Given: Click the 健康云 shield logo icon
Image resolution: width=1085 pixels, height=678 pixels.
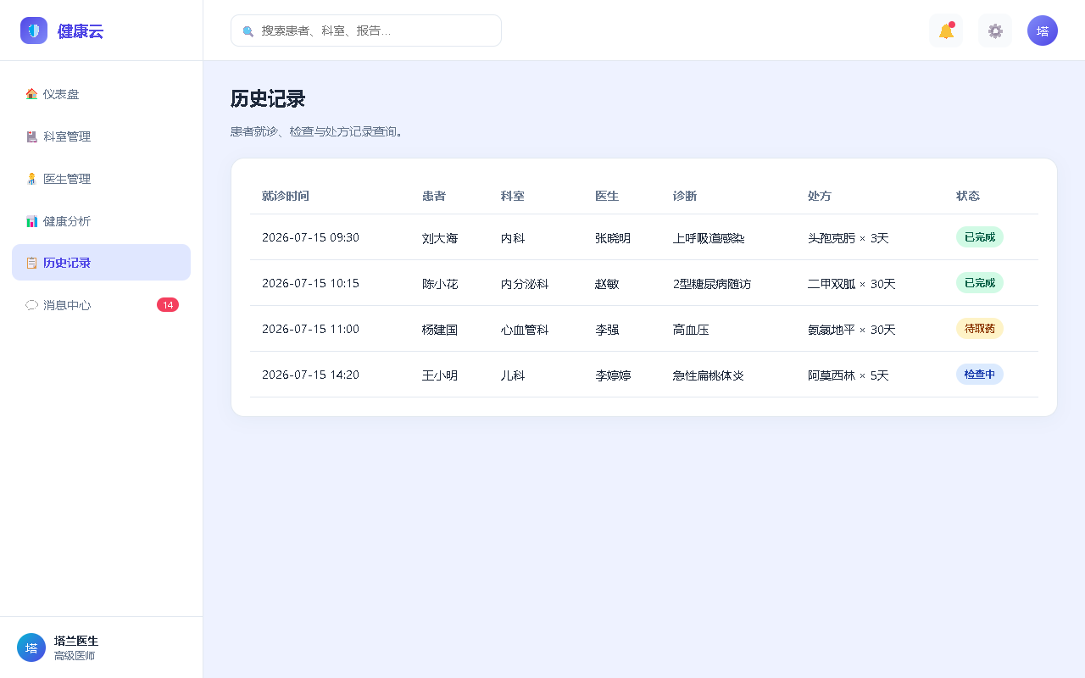Looking at the screenshot, I should (x=34, y=31).
